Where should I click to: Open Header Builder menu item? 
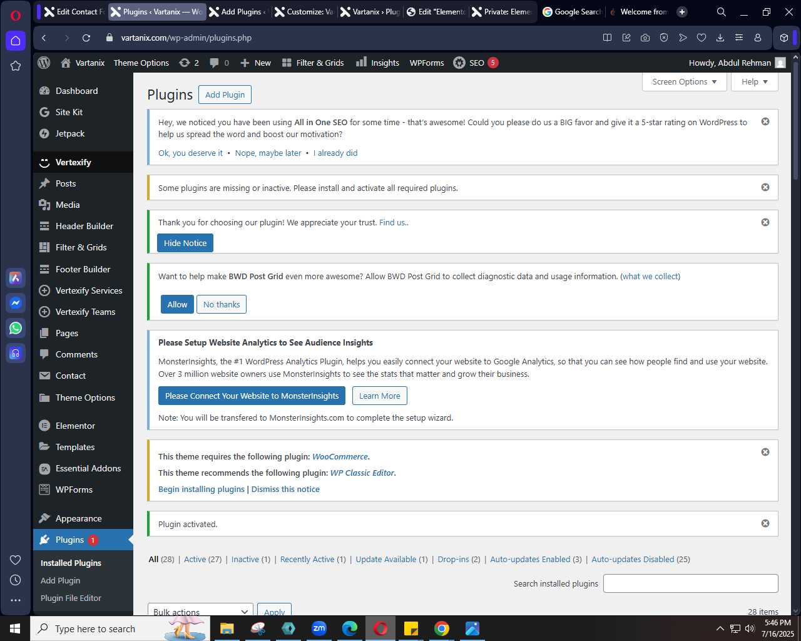pos(83,226)
